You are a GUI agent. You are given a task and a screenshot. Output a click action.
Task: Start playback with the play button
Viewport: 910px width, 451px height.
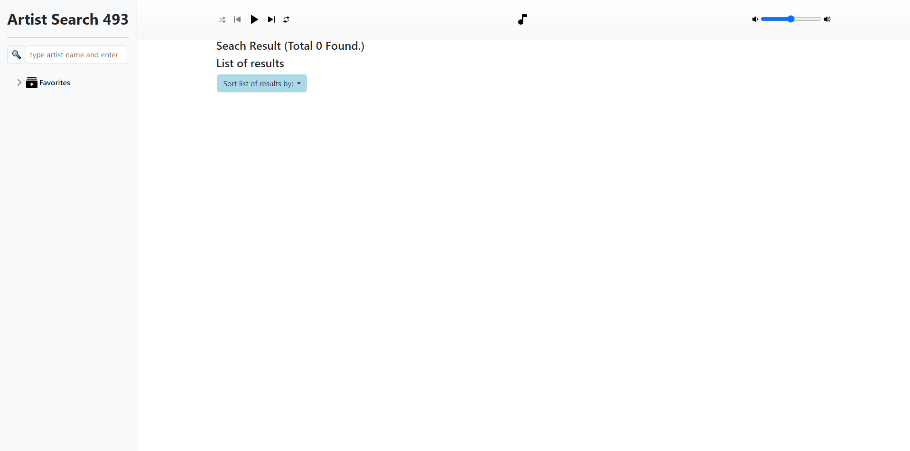(x=254, y=19)
